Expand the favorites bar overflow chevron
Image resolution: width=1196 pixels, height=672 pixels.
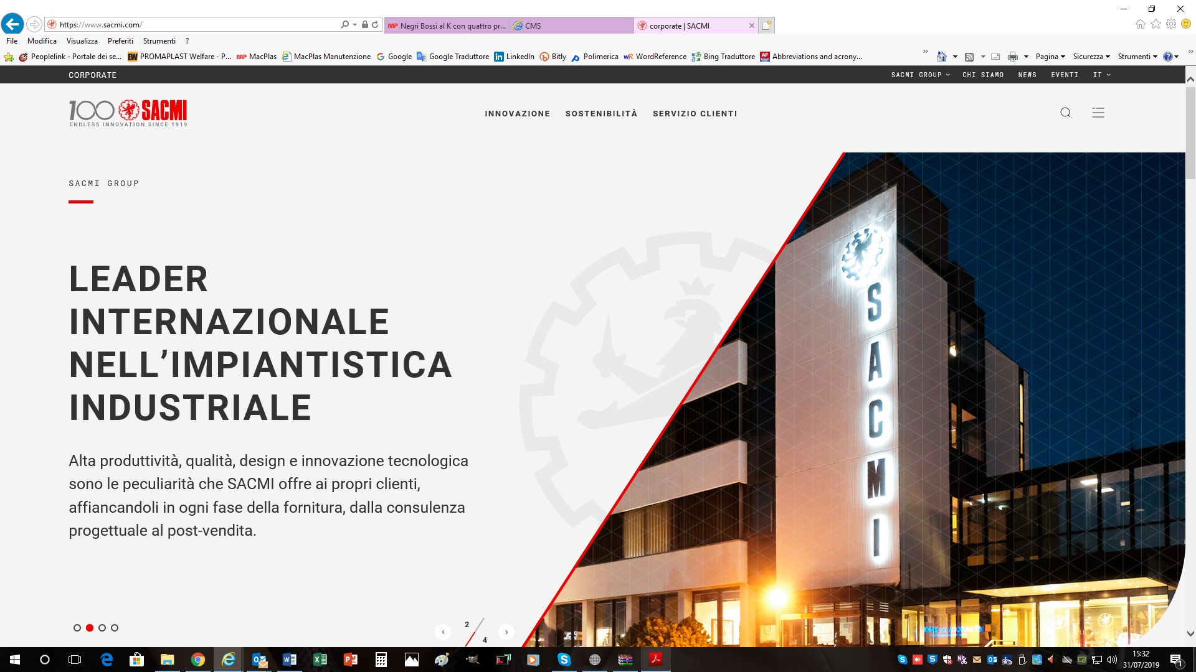pyautogui.click(x=925, y=52)
